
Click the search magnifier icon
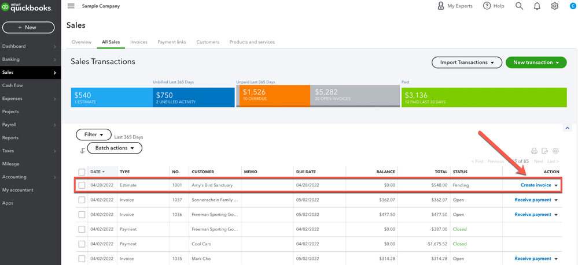tap(519, 6)
